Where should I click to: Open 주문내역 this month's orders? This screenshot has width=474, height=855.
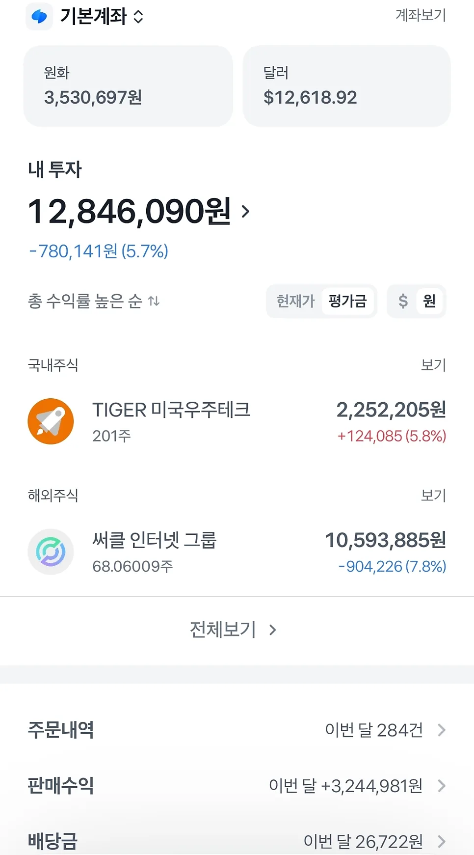[x=237, y=730]
